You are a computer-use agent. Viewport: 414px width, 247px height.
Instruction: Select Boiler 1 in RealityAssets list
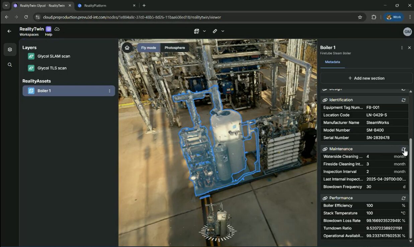pyautogui.click(x=69, y=91)
